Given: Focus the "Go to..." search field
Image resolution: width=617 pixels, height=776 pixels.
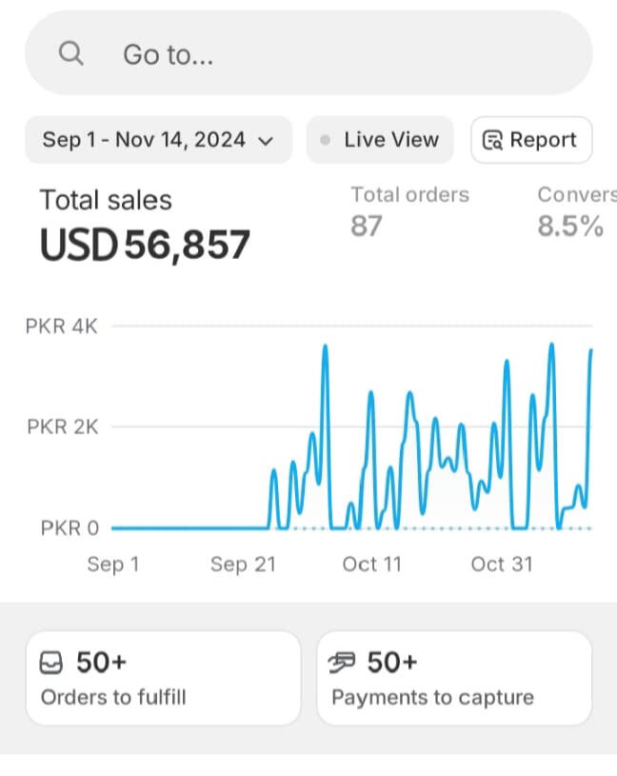Looking at the screenshot, I should coord(314,54).
